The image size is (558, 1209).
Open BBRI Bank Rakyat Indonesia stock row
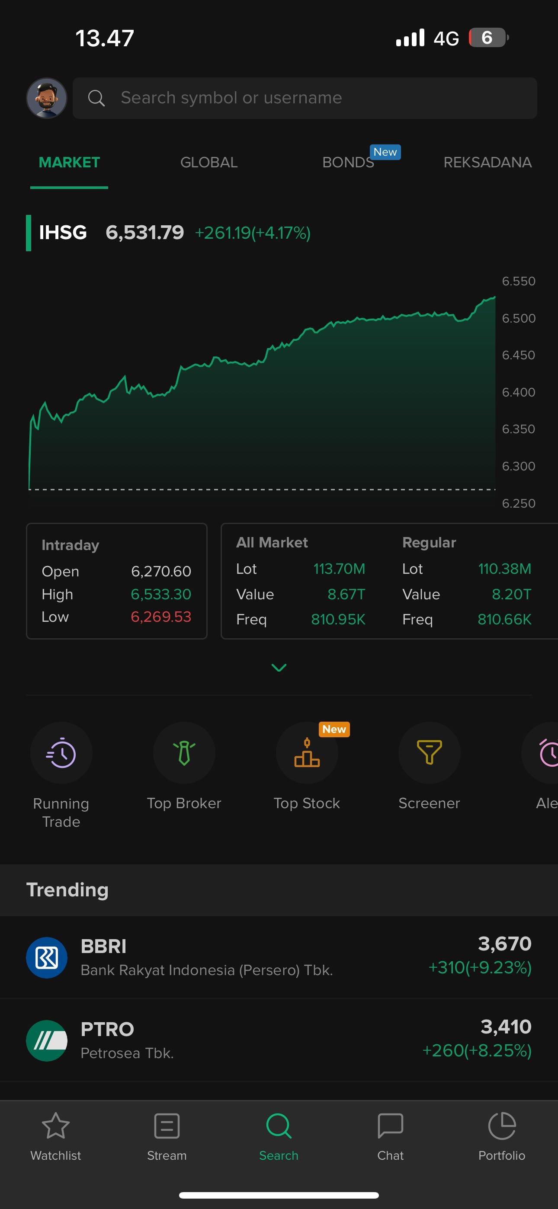click(x=279, y=957)
